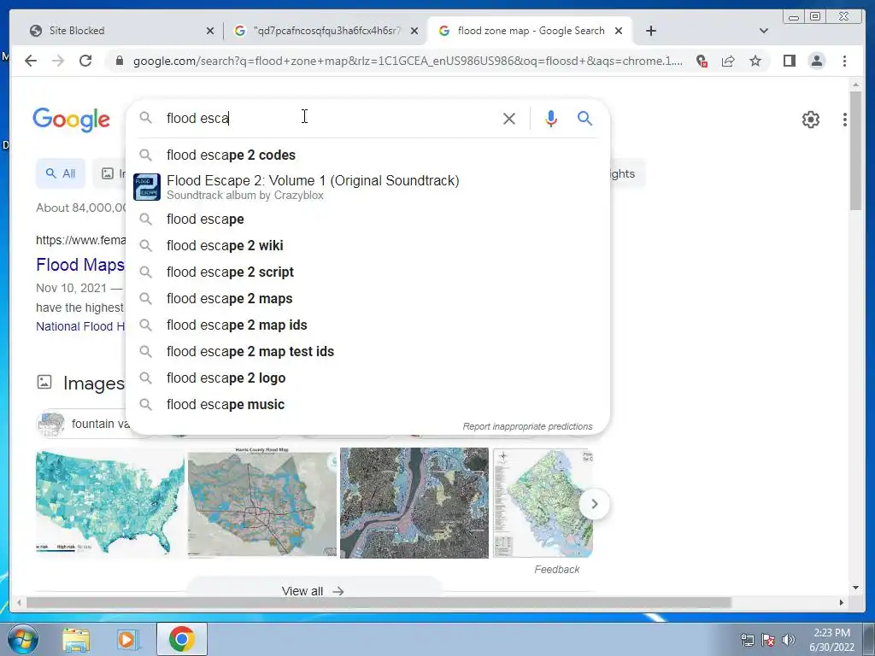Image resolution: width=875 pixels, height=656 pixels.
Task: Click the Google logo
Action: 72,120
